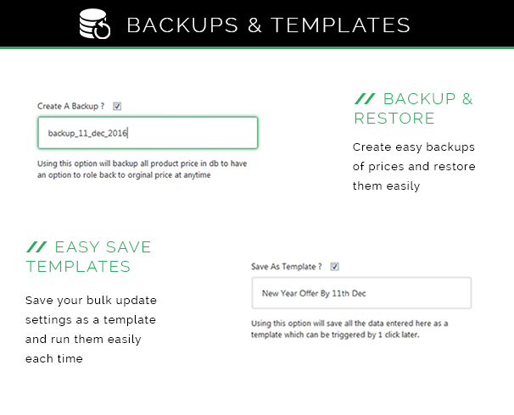The width and height of the screenshot is (514, 415).
Task: Click the backup option help text
Action: tap(142, 169)
